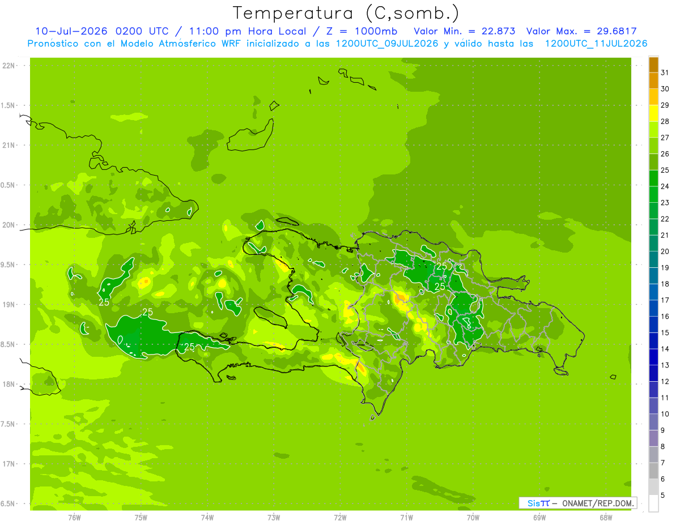Click the '71W' longitude axis label
This screenshot has height=525, width=680.
406,518
